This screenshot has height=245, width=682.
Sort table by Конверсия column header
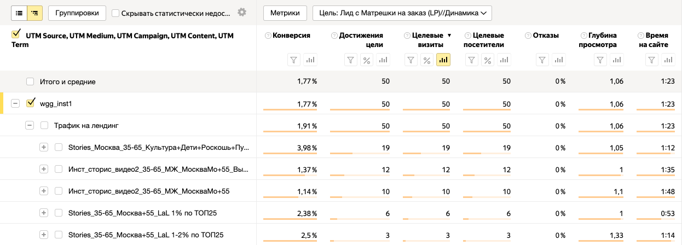point(291,36)
